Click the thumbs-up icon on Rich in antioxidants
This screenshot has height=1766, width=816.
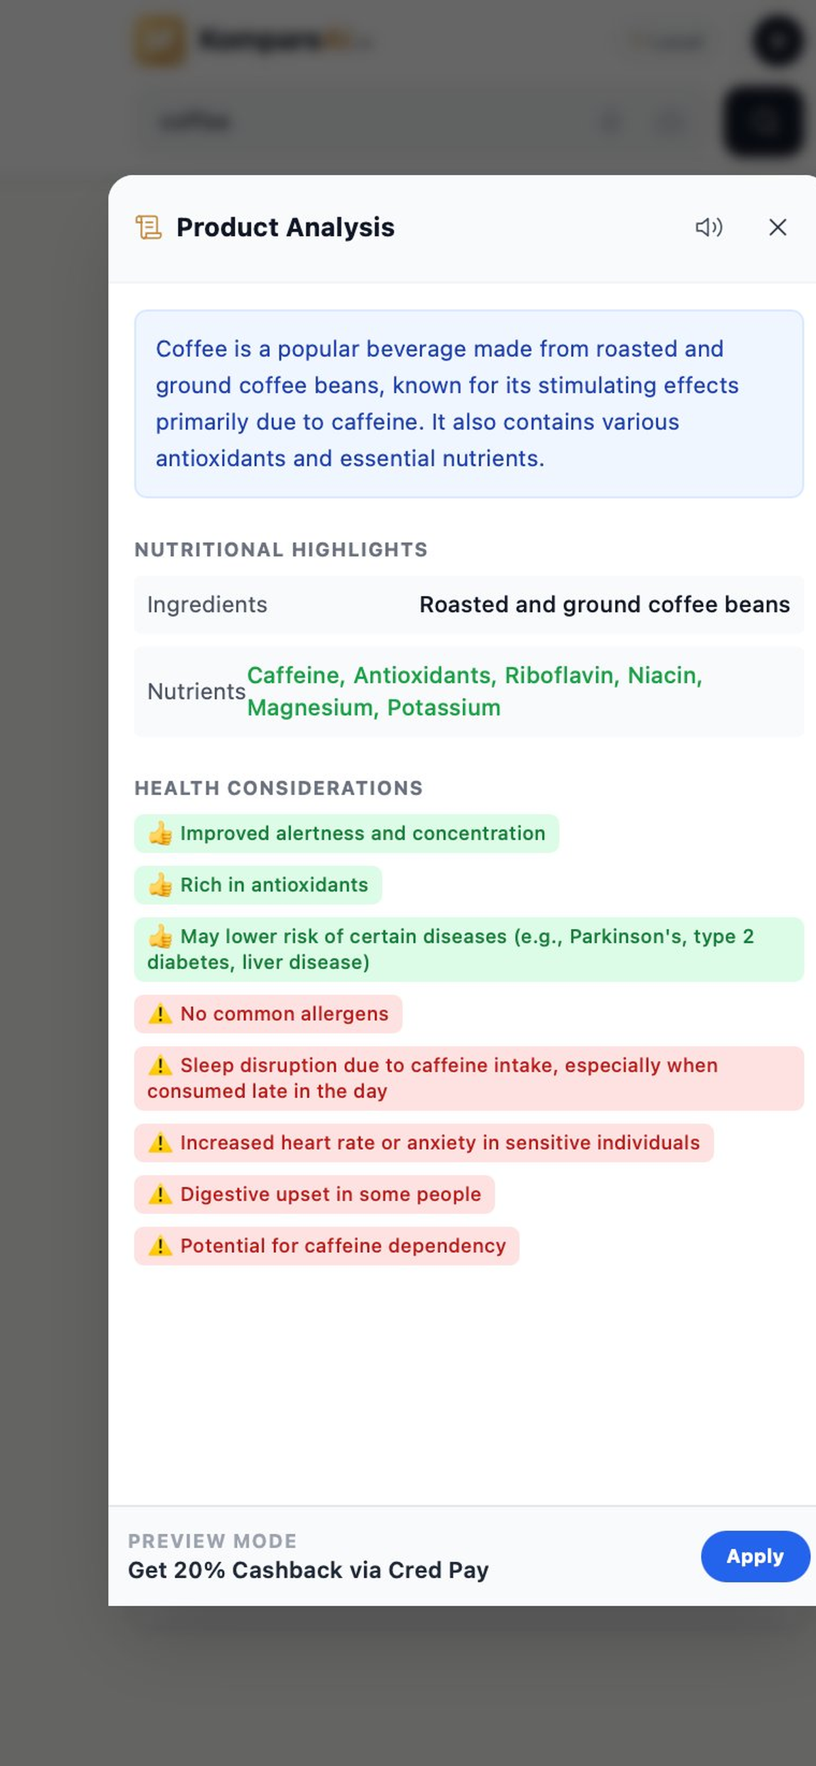160,885
